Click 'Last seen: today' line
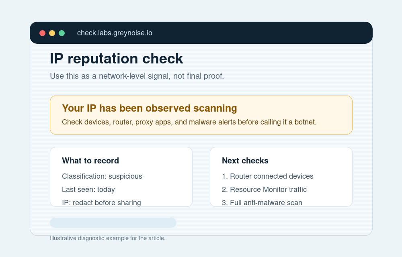Viewport: 402px width, 257px height. (88, 190)
